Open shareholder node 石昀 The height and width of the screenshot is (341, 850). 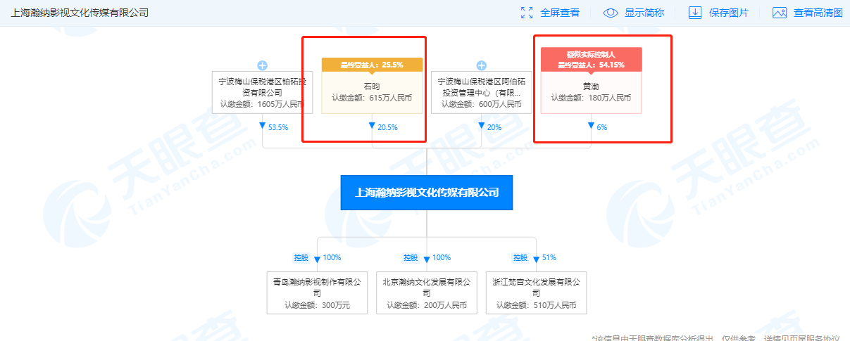(x=372, y=92)
